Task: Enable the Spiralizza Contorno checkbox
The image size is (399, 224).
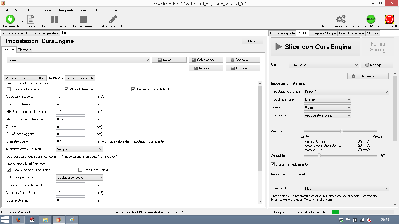Action: tap(8, 89)
